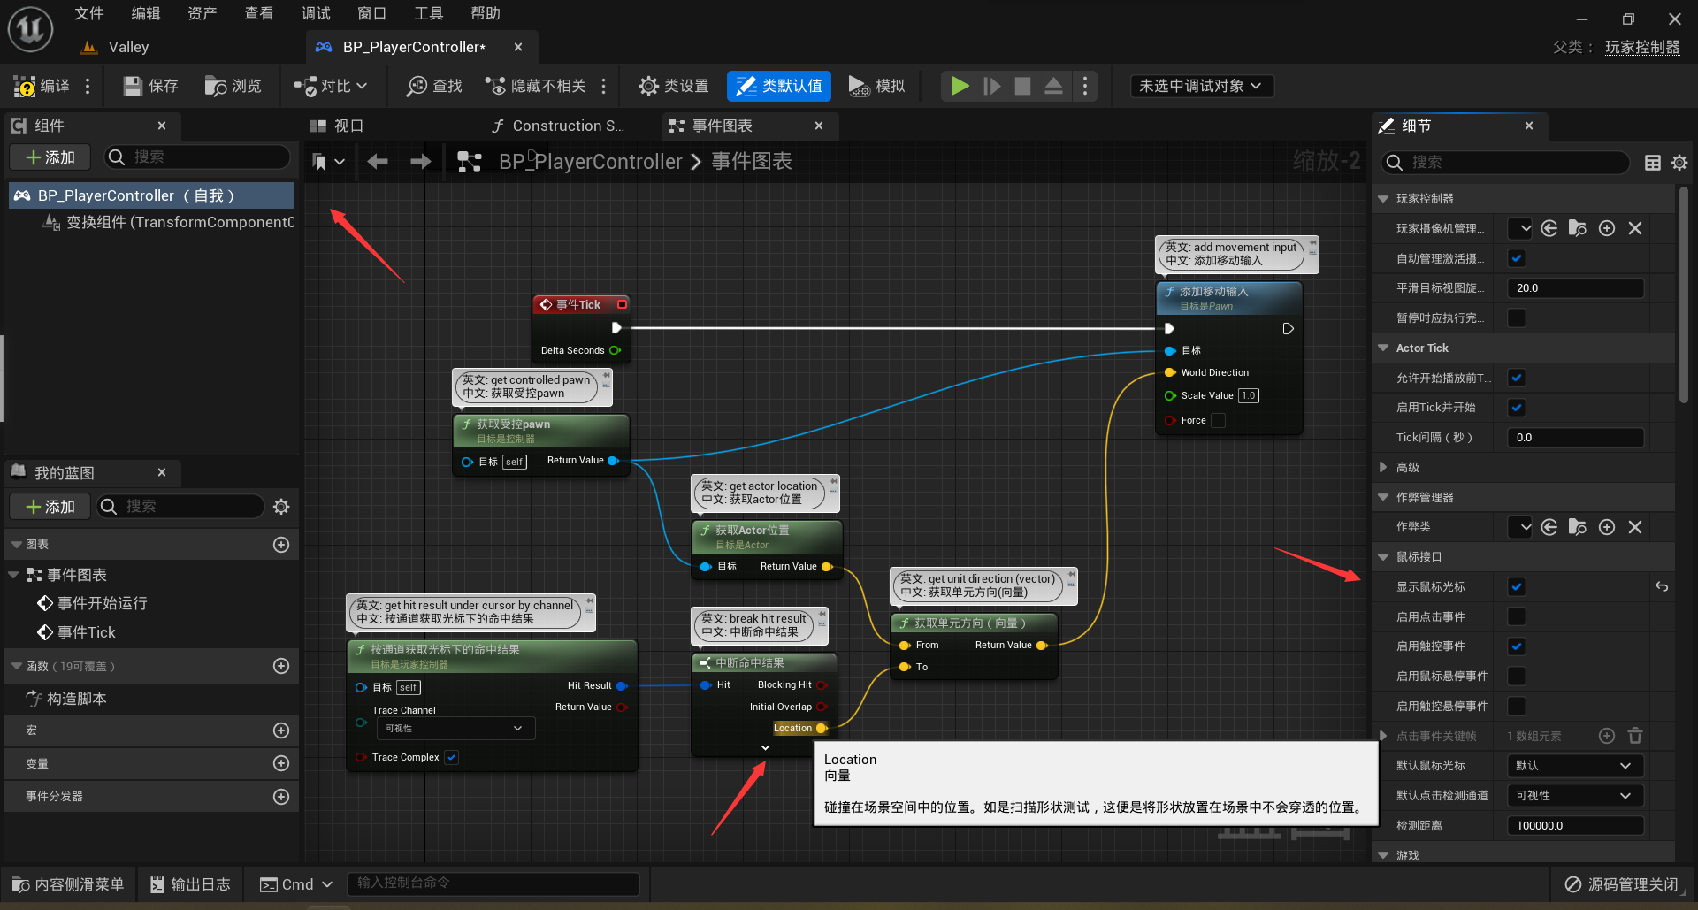This screenshot has height=910, width=1698.
Task: Click the components search field
Action: point(197,157)
